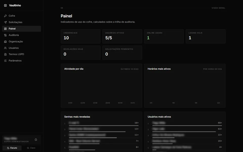Click the Últimos 14 dias label
This screenshot has height=152, width=243.
pos(130,69)
